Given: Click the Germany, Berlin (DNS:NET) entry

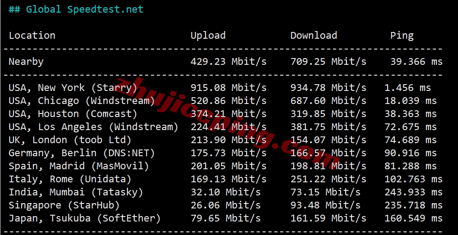Looking at the screenshot, I should pyautogui.click(x=81, y=153).
